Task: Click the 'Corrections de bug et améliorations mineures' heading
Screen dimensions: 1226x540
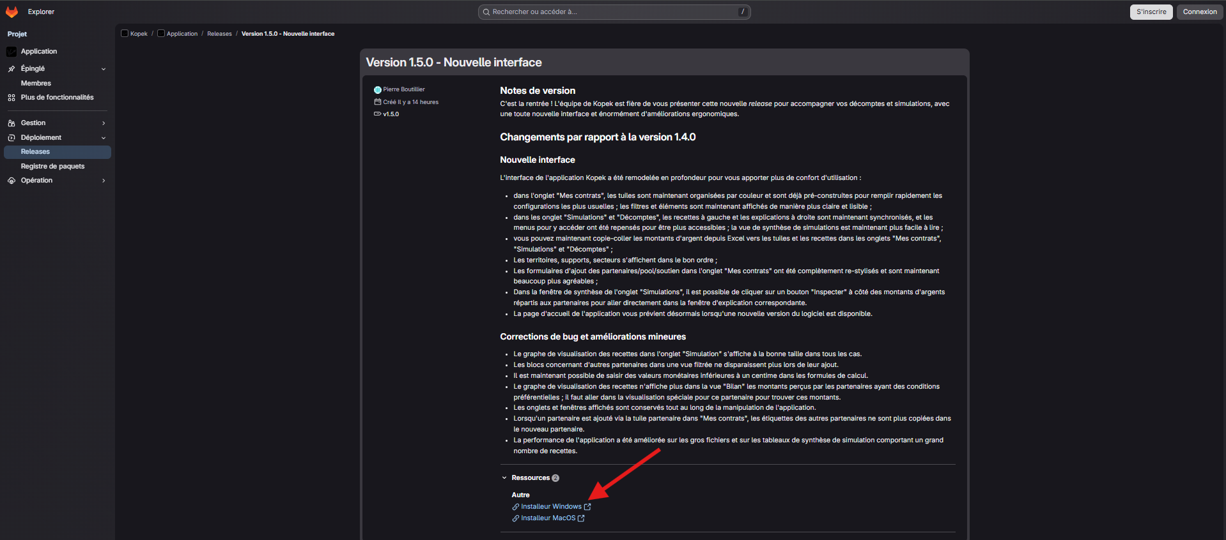Action: click(x=593, y=337)
